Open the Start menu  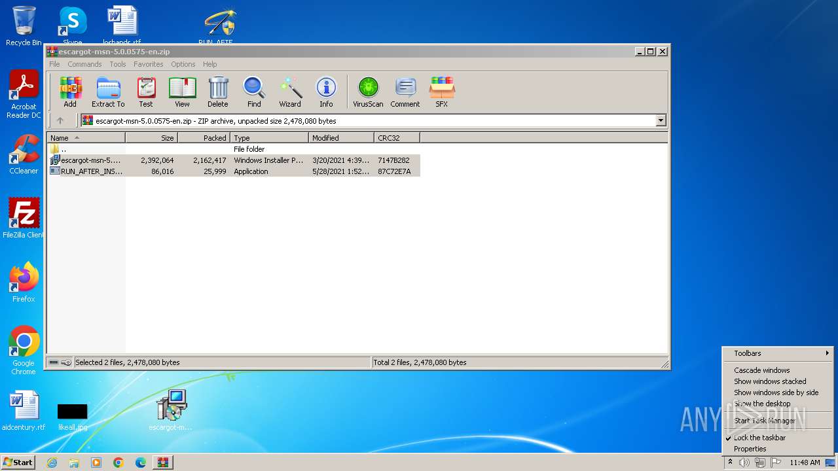(18, 462)
